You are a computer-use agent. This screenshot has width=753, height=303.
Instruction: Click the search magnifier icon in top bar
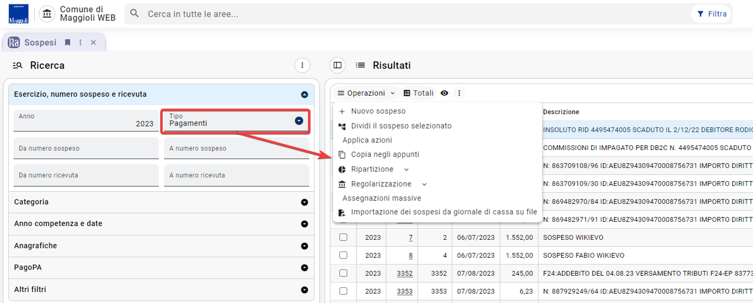click(134, 13)
